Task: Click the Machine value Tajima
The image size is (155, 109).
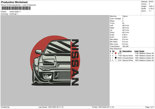Action: (x=125, y=16)
